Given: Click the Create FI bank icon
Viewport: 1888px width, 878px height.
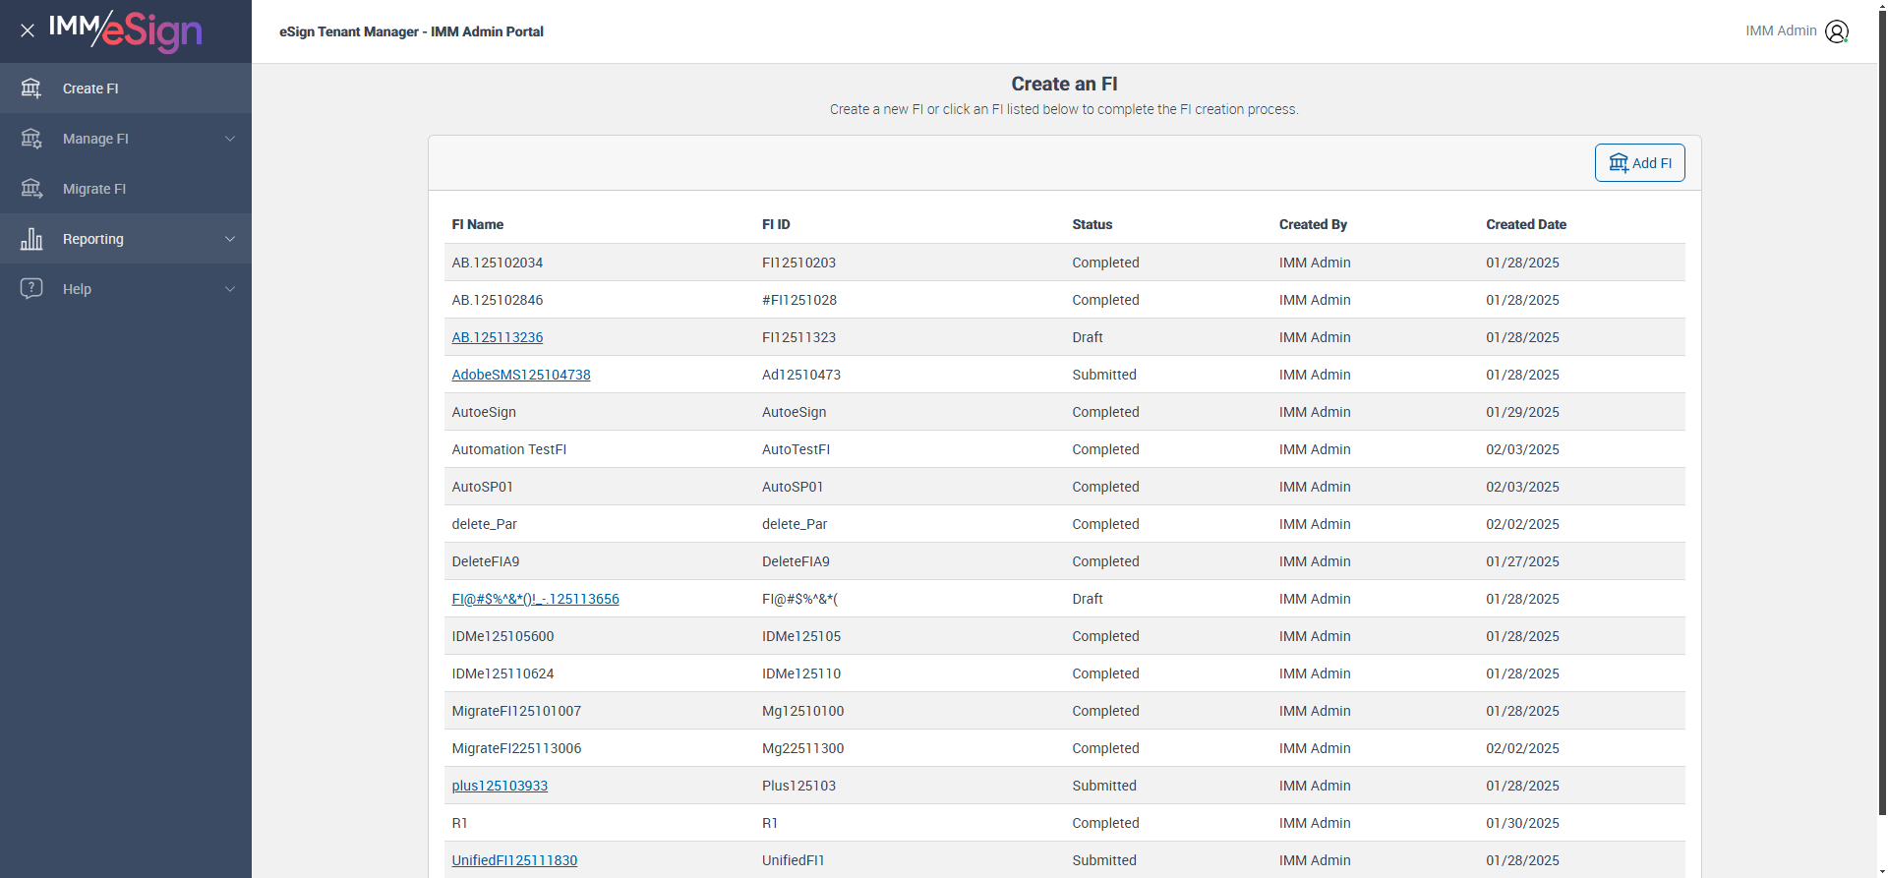Looking at the screenshot, I should 31,88.
